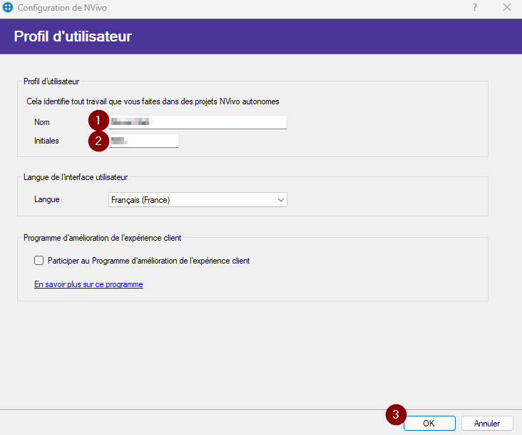This screenshot has width=522, height=435.
Task: Confirm with the OK button
Action: point(429,424)
